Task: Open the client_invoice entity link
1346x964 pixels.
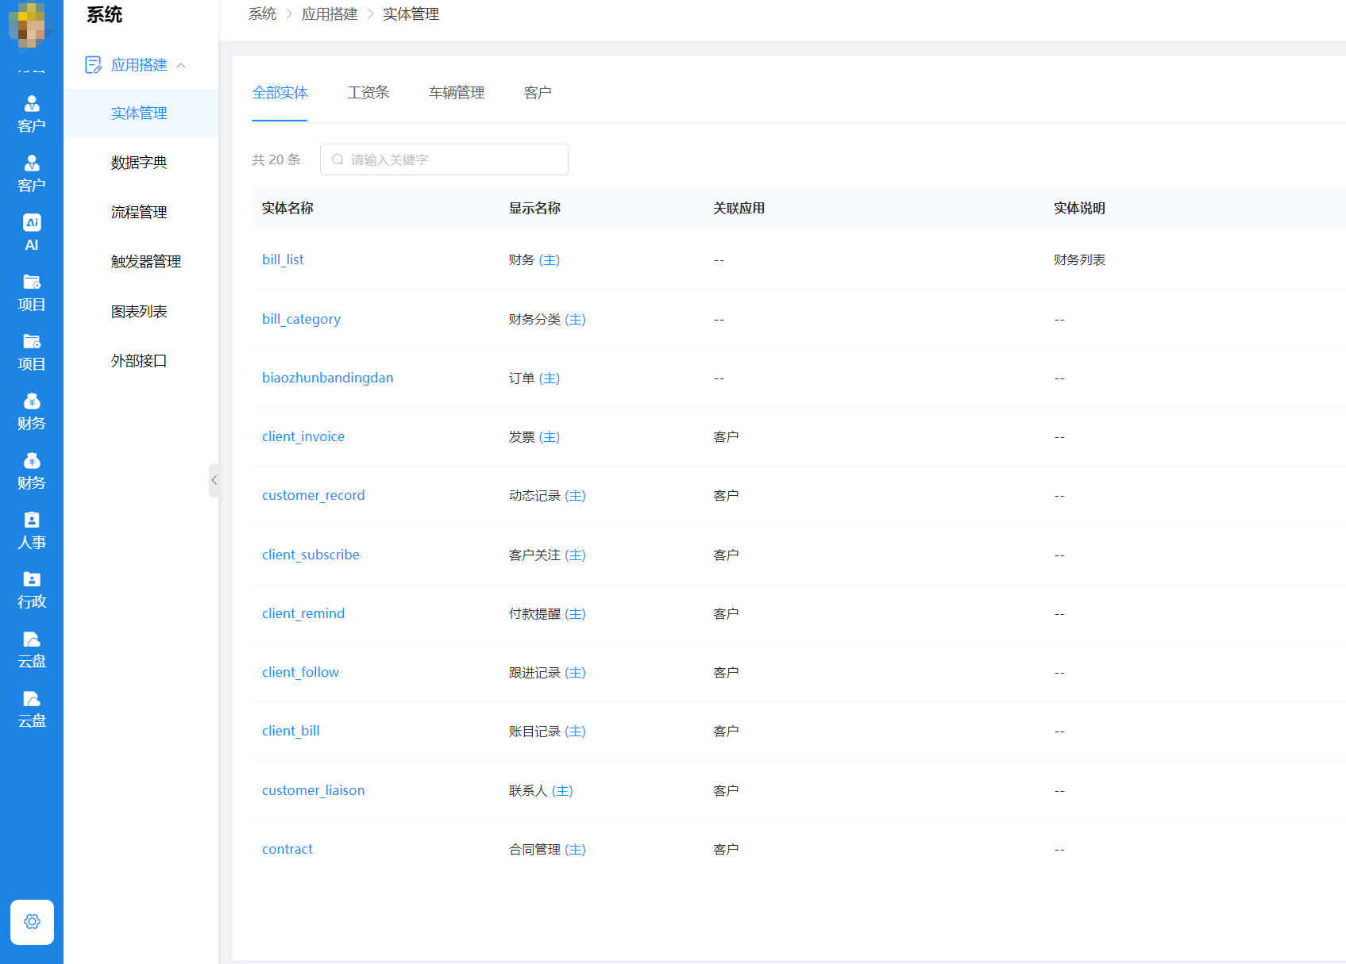Action: (303, 436)
